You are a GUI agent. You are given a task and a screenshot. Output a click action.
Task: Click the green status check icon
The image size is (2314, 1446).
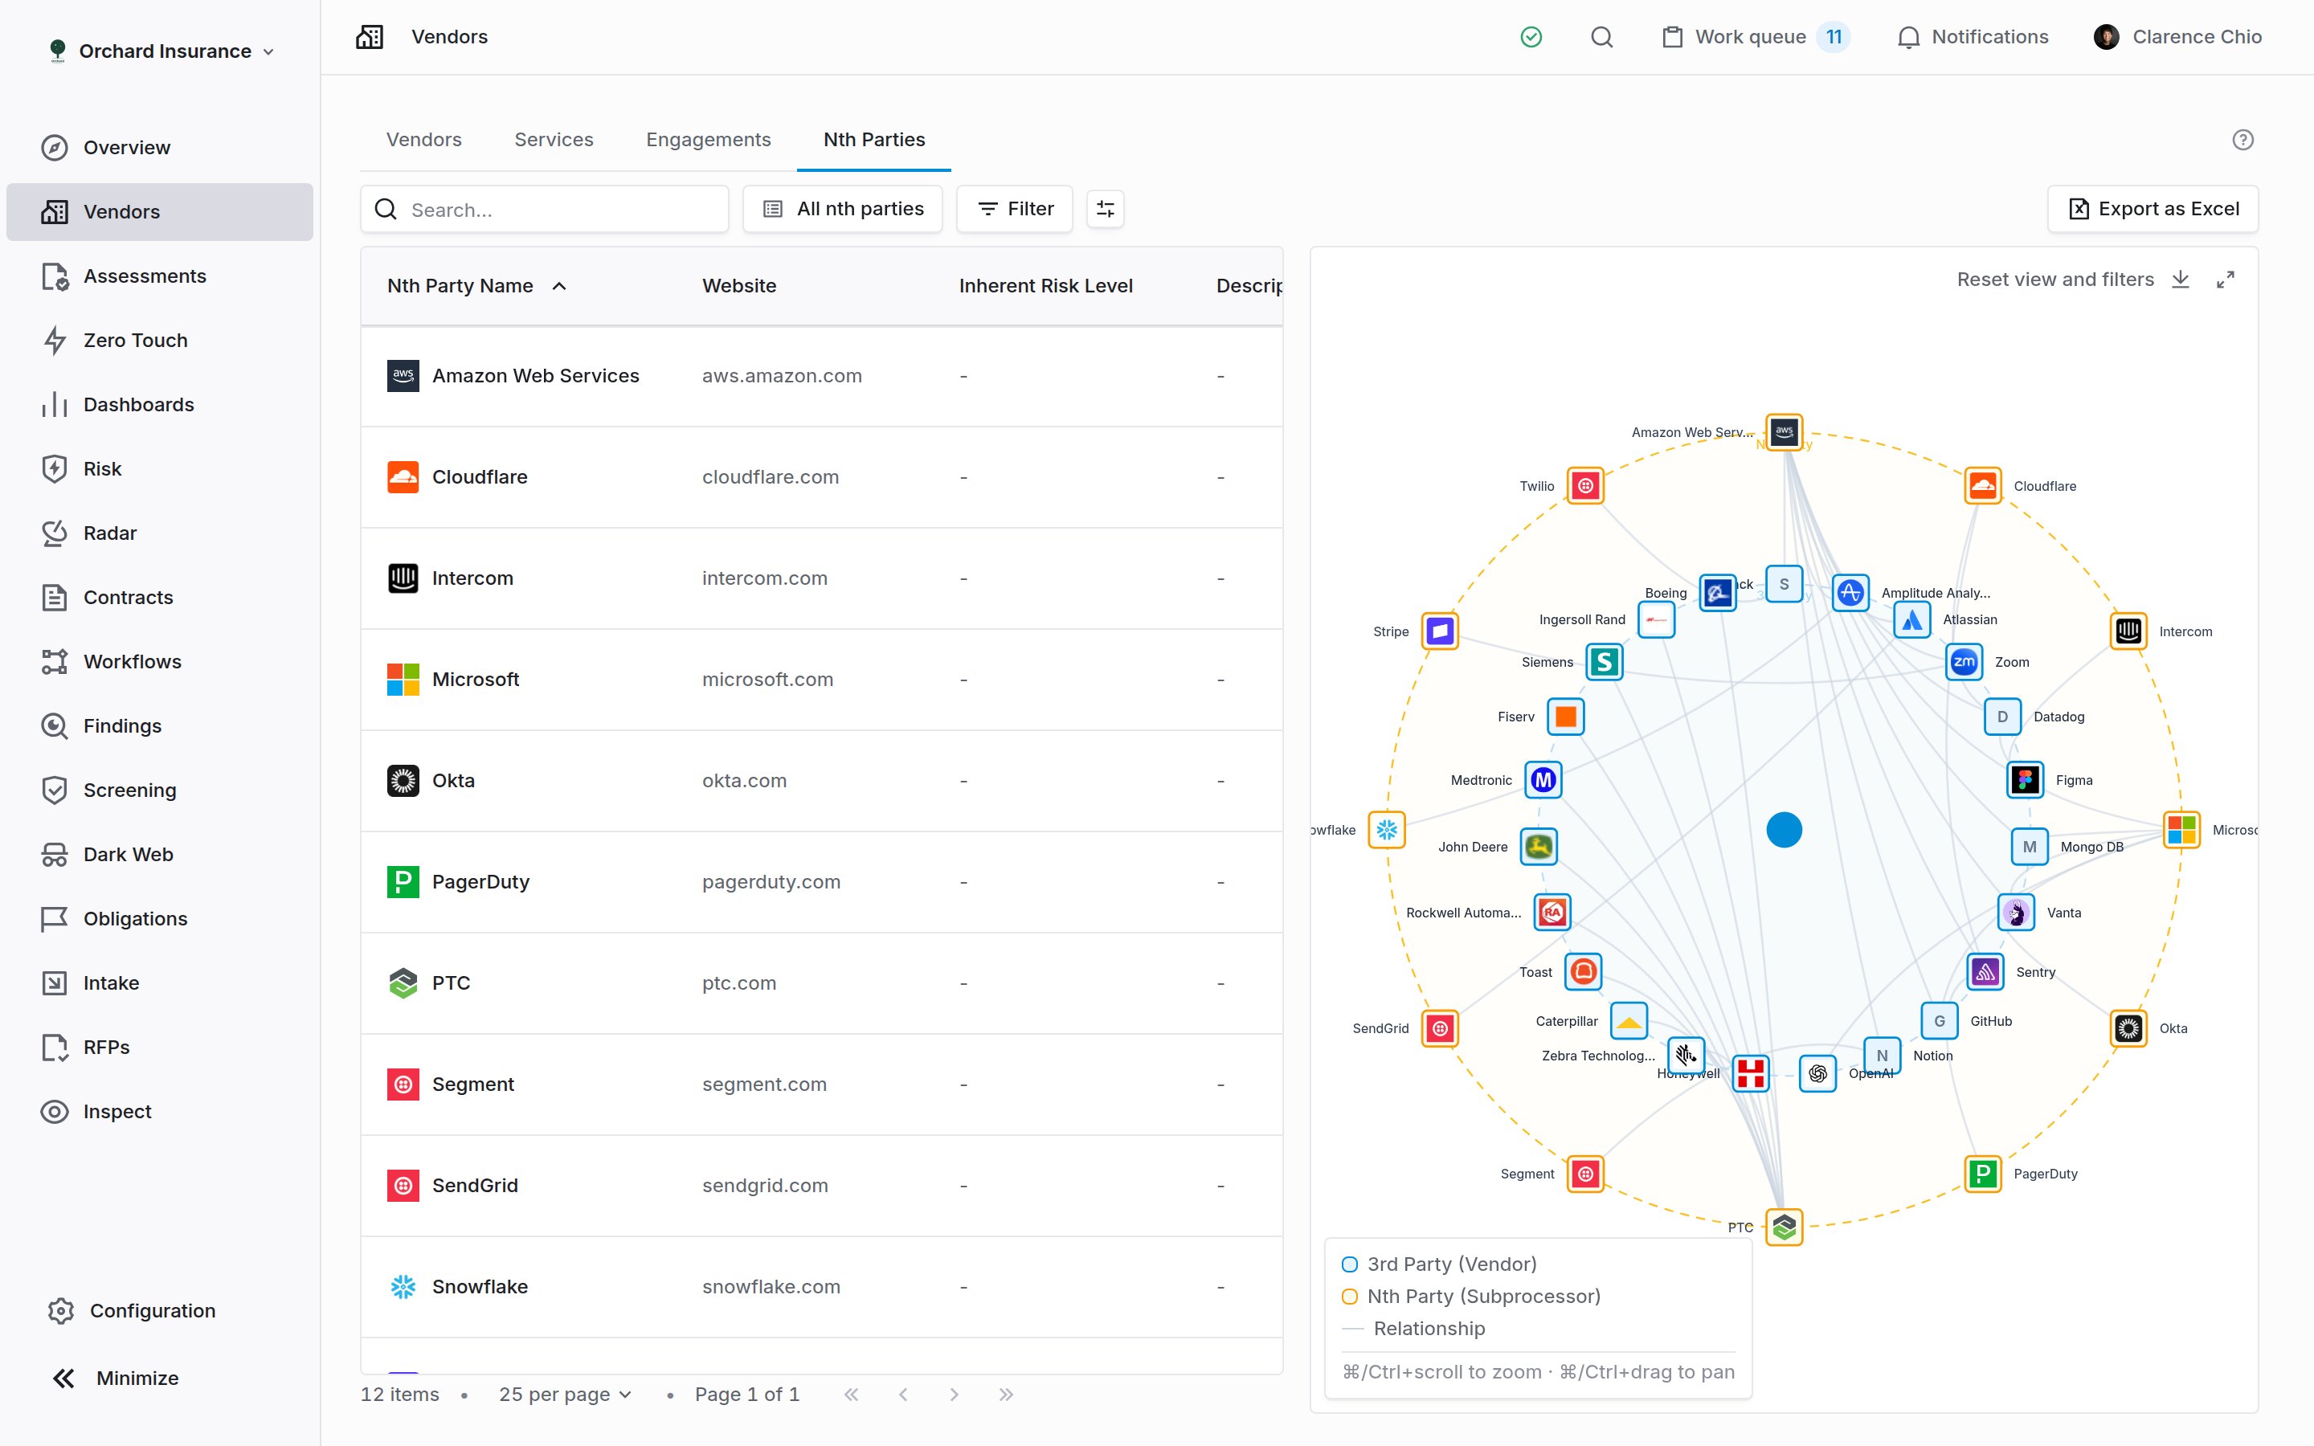click(x=1531, y=37)
